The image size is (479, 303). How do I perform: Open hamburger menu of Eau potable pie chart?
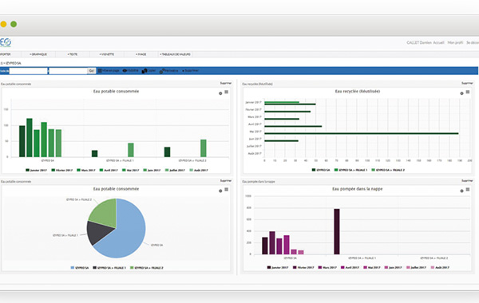coord(227,190)
